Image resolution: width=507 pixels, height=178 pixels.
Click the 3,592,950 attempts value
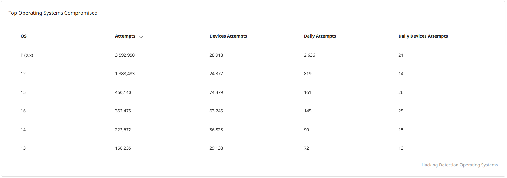[125, 55]
